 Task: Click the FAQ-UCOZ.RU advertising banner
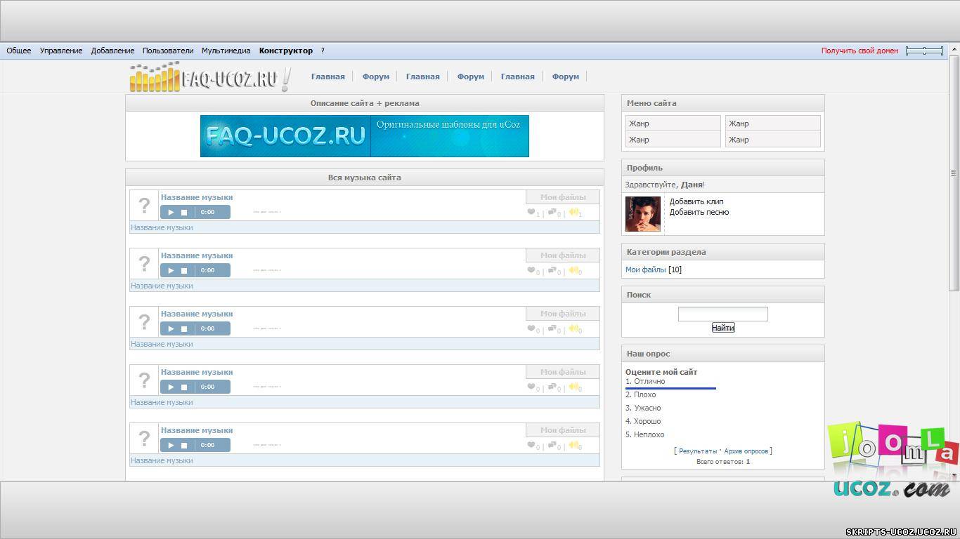[365, 136]
